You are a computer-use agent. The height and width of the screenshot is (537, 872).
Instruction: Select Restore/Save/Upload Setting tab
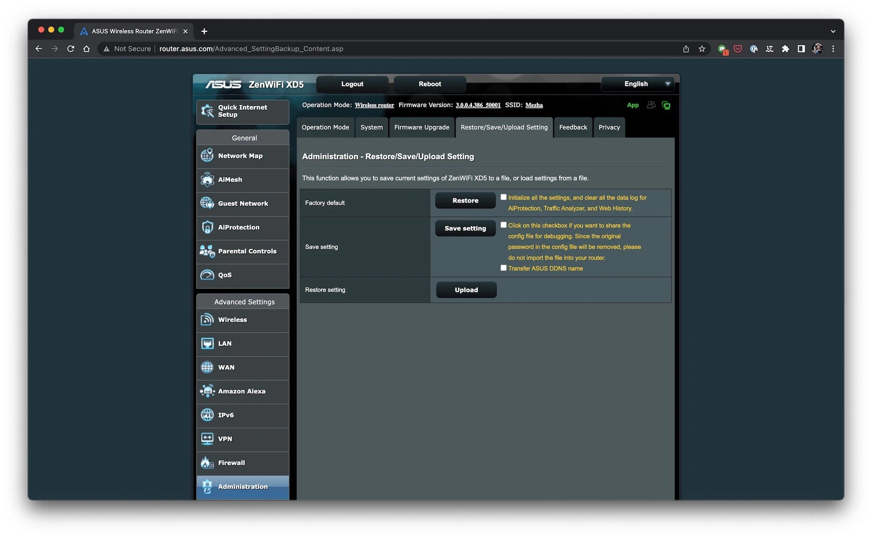[504, 128]
